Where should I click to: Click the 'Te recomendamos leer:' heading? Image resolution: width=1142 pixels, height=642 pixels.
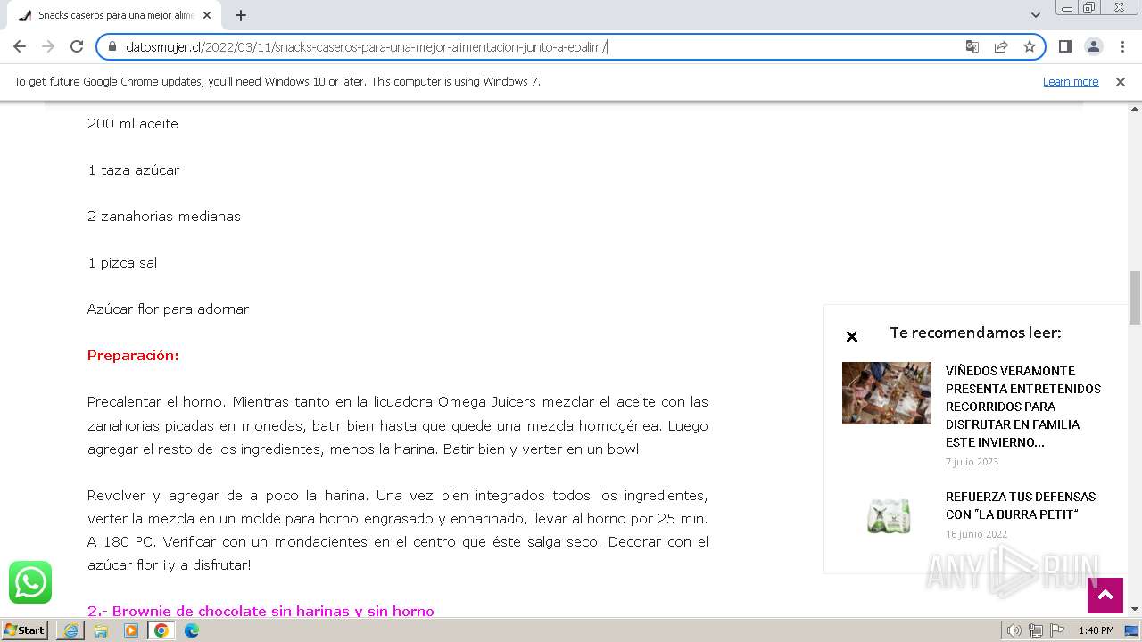tap(975, 333)
